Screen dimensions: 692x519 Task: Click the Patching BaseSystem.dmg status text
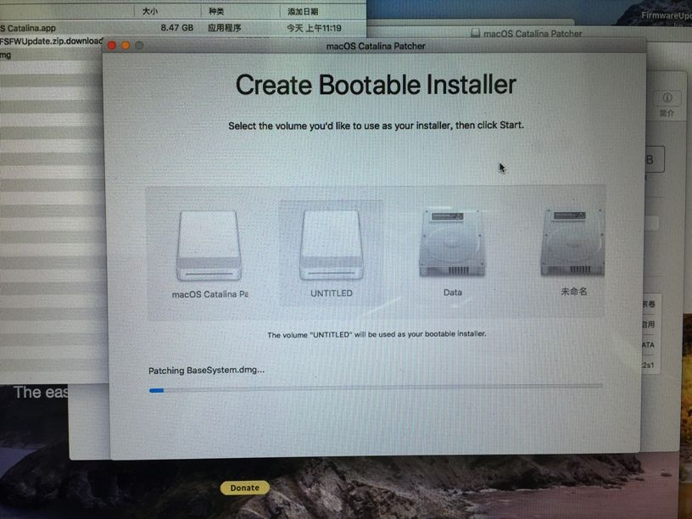pyautogui.click(x=207, y=371)
